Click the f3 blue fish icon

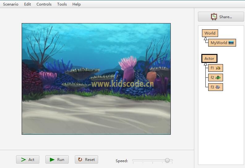click(x=218, y=87)
